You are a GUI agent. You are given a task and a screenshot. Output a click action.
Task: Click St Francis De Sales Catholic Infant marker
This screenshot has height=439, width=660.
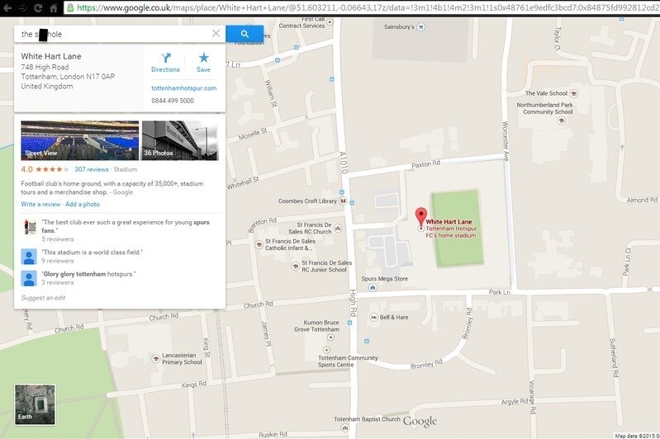(259, 244)
